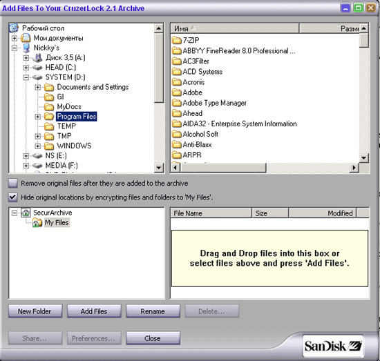Image resolution: width=380 pixels, height=361 pixels.
Task: Select the ACD Systems folder name
Action: click(x=202, y=71)
